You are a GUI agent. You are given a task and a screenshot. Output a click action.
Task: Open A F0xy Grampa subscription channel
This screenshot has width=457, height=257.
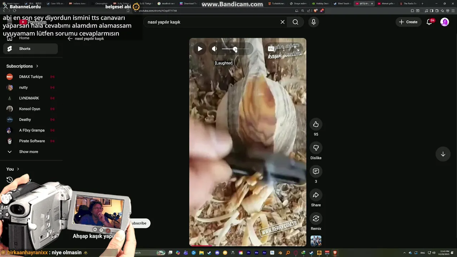coord(30,130)
